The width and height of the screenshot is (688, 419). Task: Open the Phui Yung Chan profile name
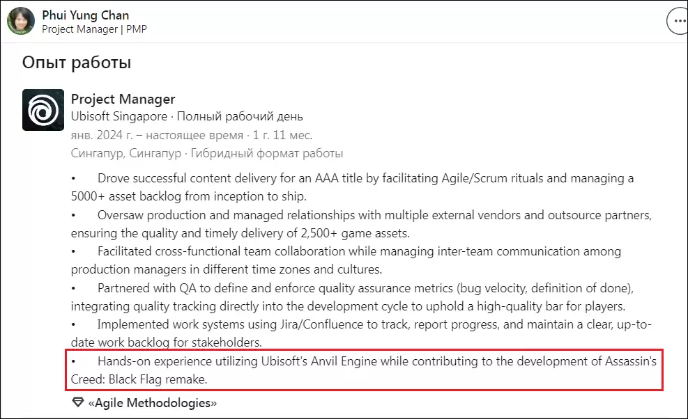(85, 15)
